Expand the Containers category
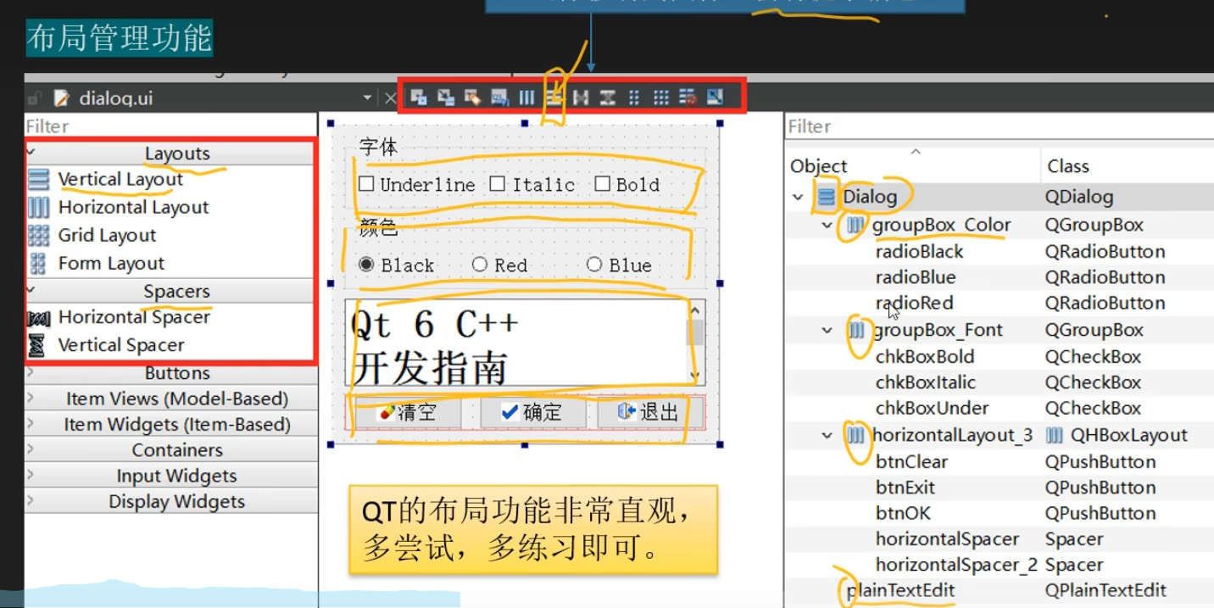 [x=31, y=449]
